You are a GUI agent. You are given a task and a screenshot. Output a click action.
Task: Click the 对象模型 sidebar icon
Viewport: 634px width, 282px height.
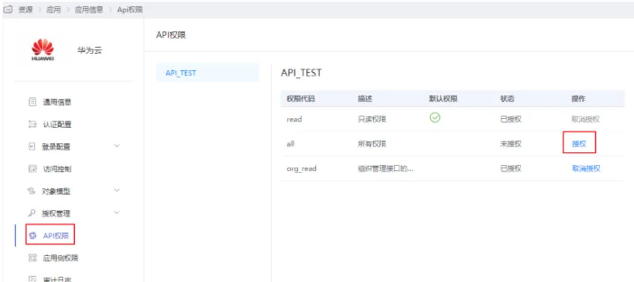33,191
